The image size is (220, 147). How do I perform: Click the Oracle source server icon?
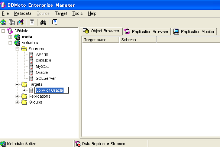coord(31,72)
